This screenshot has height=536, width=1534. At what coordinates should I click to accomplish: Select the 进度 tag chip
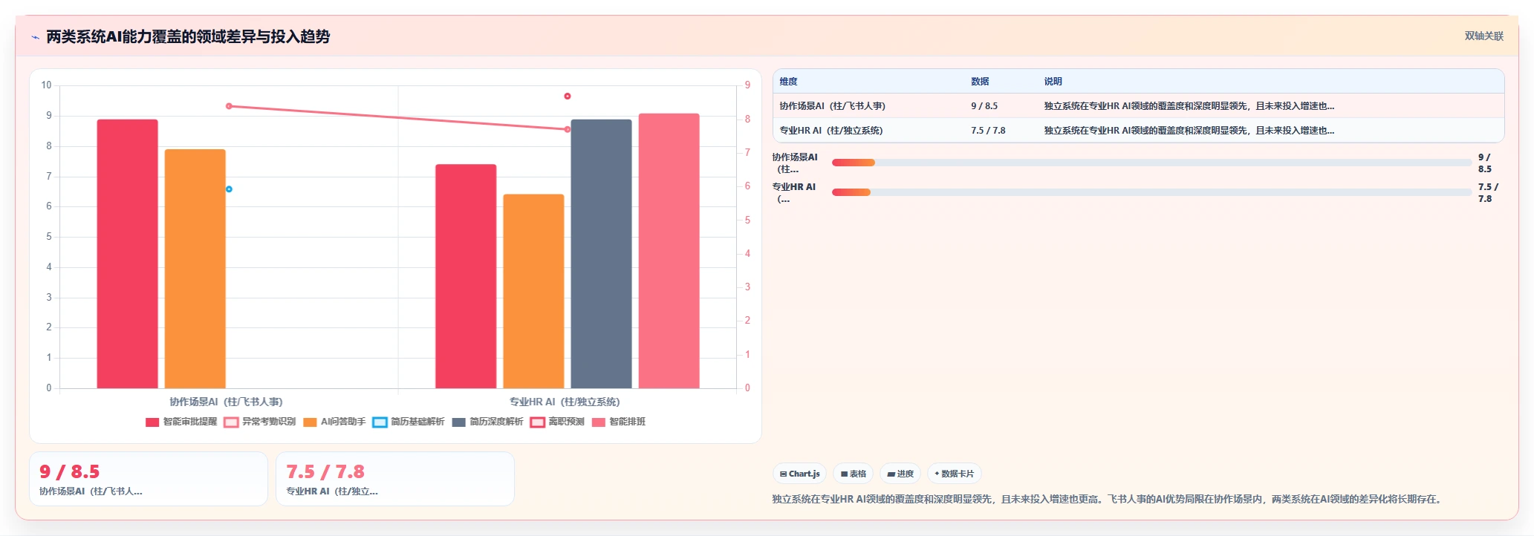coord(900,474)
